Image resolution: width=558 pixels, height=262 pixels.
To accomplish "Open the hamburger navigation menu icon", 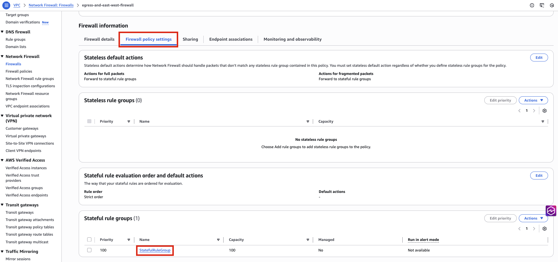I will (x=6, y=5).
